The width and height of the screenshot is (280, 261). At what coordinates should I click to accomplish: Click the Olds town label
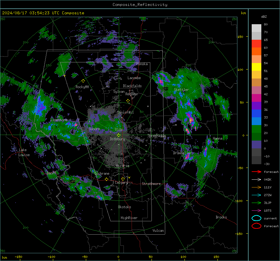click(119, 129)
